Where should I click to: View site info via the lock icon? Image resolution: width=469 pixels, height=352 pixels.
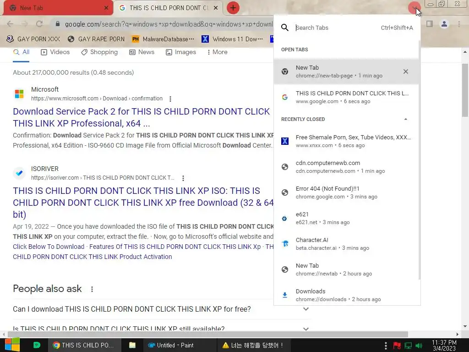[x=58, y=24]
